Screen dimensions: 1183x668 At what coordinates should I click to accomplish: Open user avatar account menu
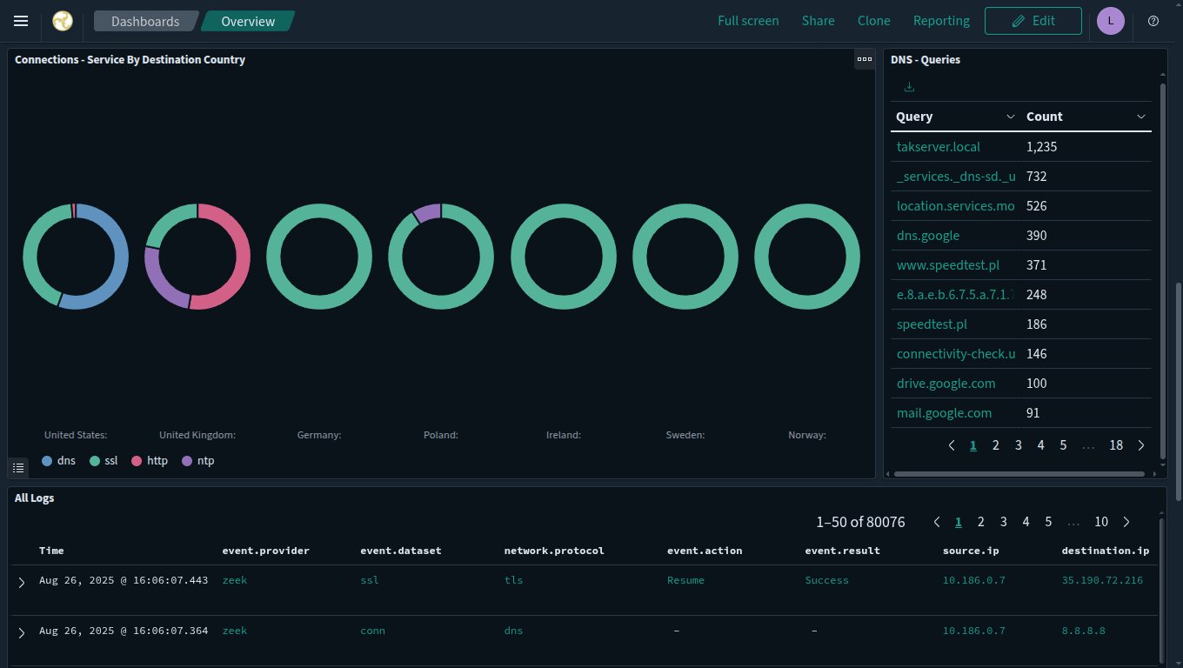(1111, 21)
